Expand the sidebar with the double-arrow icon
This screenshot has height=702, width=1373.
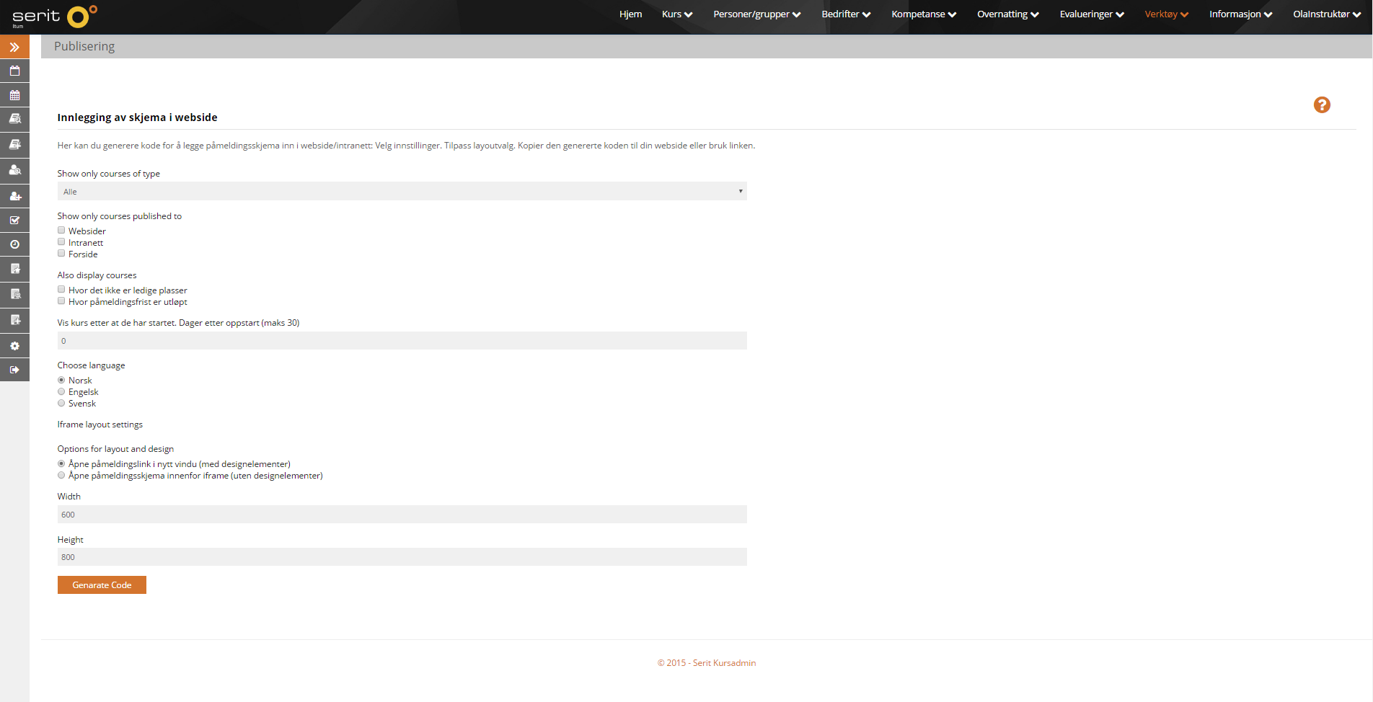[14, 47]
